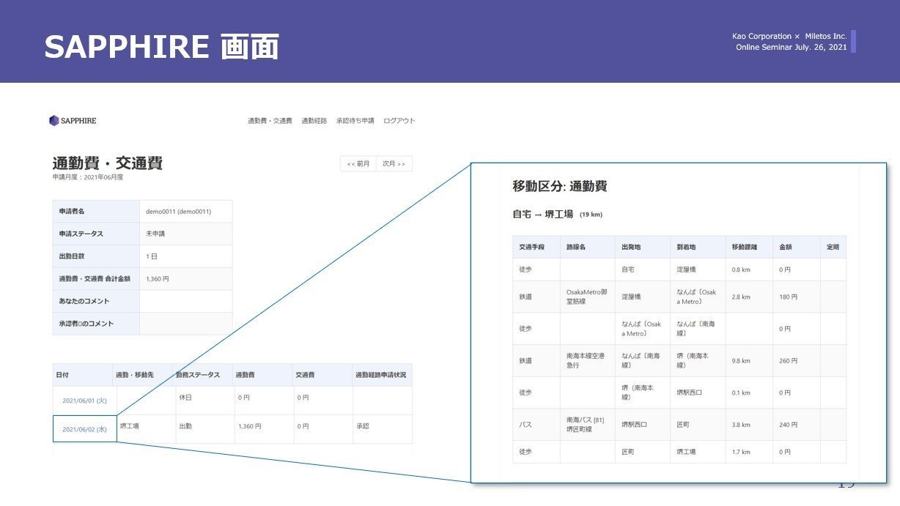Screen dimensions: 900x506
Task: Open the 2021/06/02 (水) date link
Action: click(85, 429)
